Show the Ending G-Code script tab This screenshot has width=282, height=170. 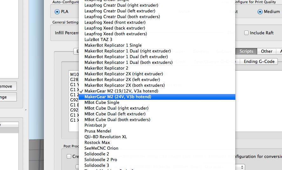[x=259, y=61]
